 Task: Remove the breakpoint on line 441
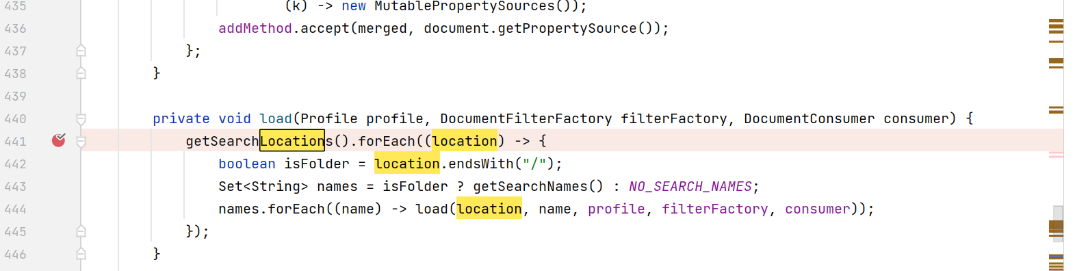[x=59, y=140]
